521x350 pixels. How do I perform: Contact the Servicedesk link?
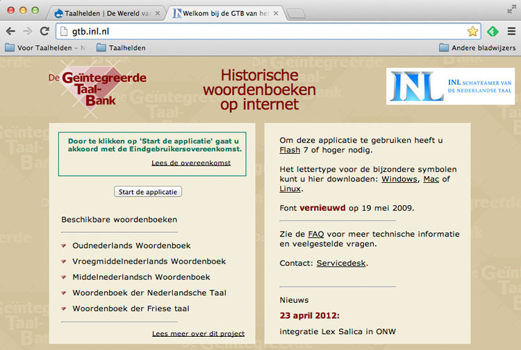[341, 263]
